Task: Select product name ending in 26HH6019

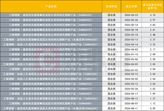Action: tap(50, 30)
